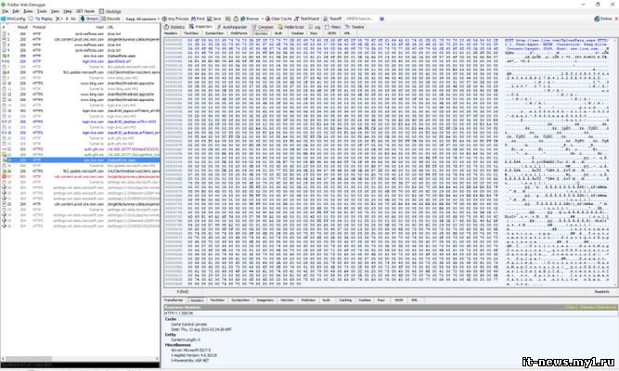
Task: Switch to the Statistics tab
Action: (174, 27)
